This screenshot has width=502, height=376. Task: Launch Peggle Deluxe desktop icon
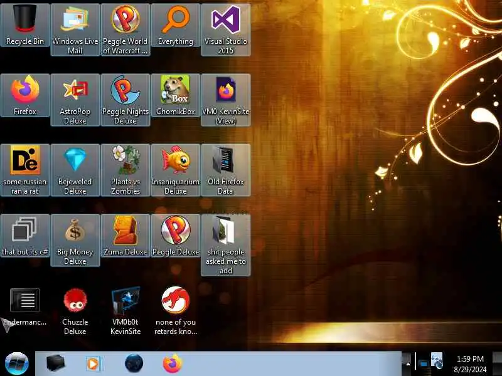pos(176,236)
